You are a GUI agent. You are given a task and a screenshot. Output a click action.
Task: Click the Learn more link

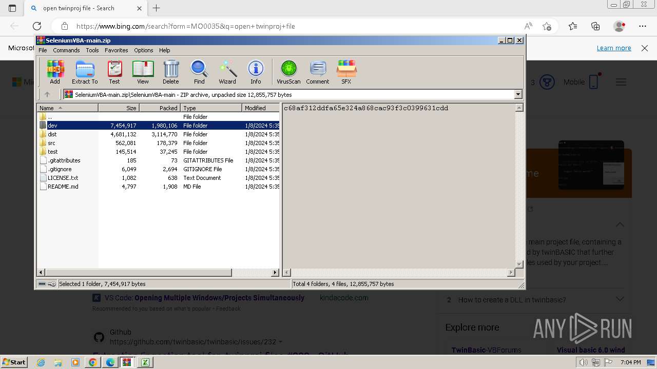pyautogui.click(x=614, y=48)
